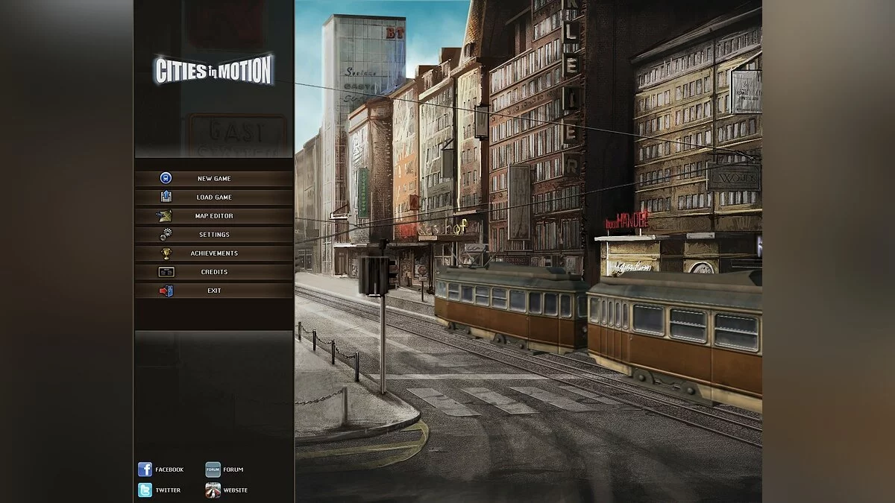895x503 pixels.
Task: Click the Cities in Motion logo
Action: tap(214, 69)
